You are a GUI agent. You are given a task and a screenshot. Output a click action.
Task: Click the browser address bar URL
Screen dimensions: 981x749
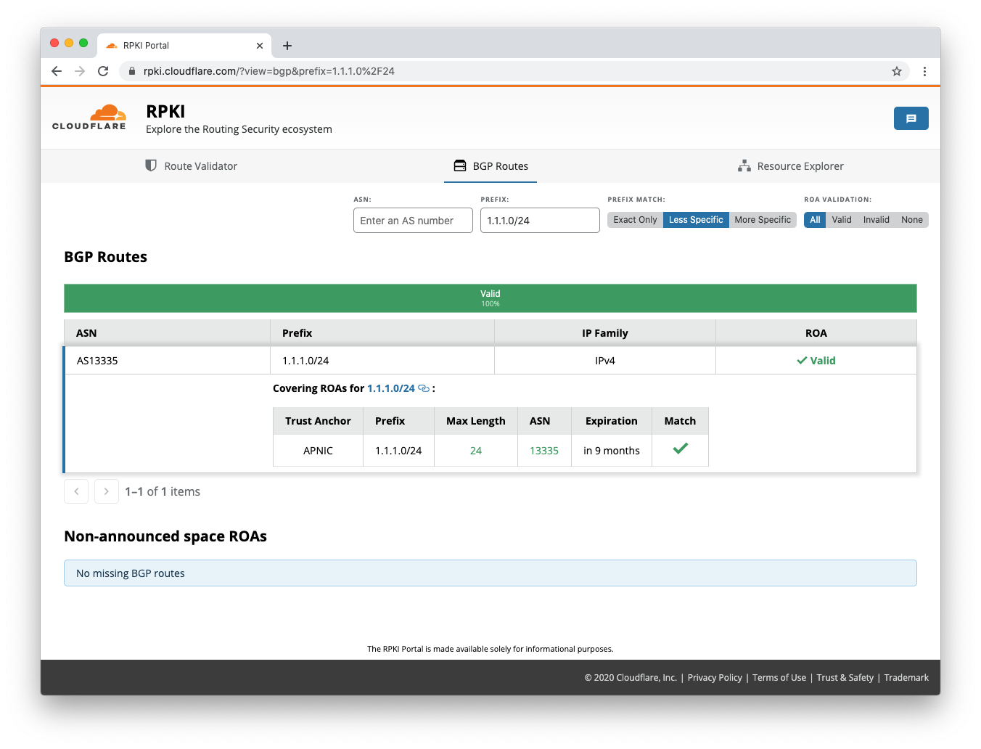click(269, 71)
